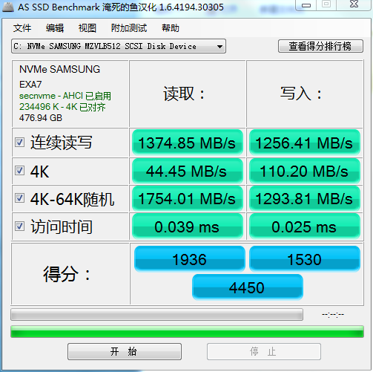
Task: Open the 帮助 menu
Action: pos(171,28)
